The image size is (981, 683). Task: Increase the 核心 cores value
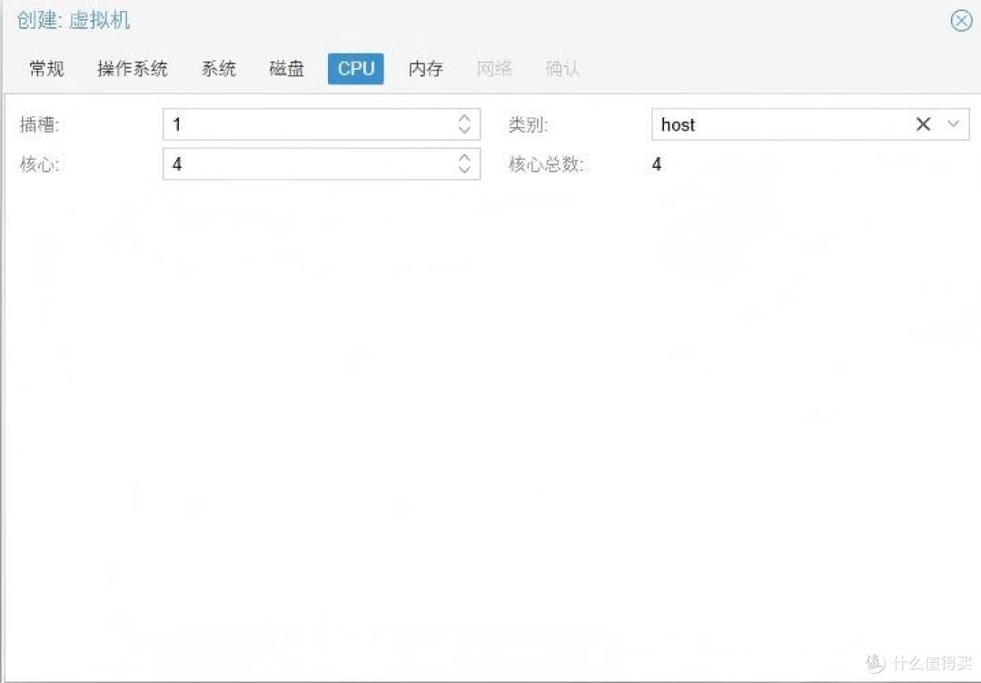coord(464,158)
